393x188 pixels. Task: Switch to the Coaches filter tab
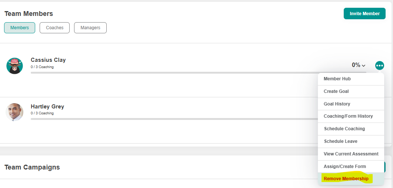coord(54,28)
